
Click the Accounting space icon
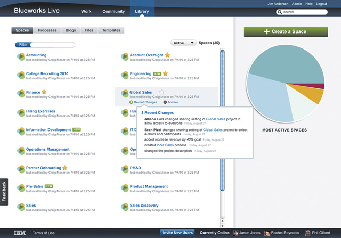click(x=21, y=57)
